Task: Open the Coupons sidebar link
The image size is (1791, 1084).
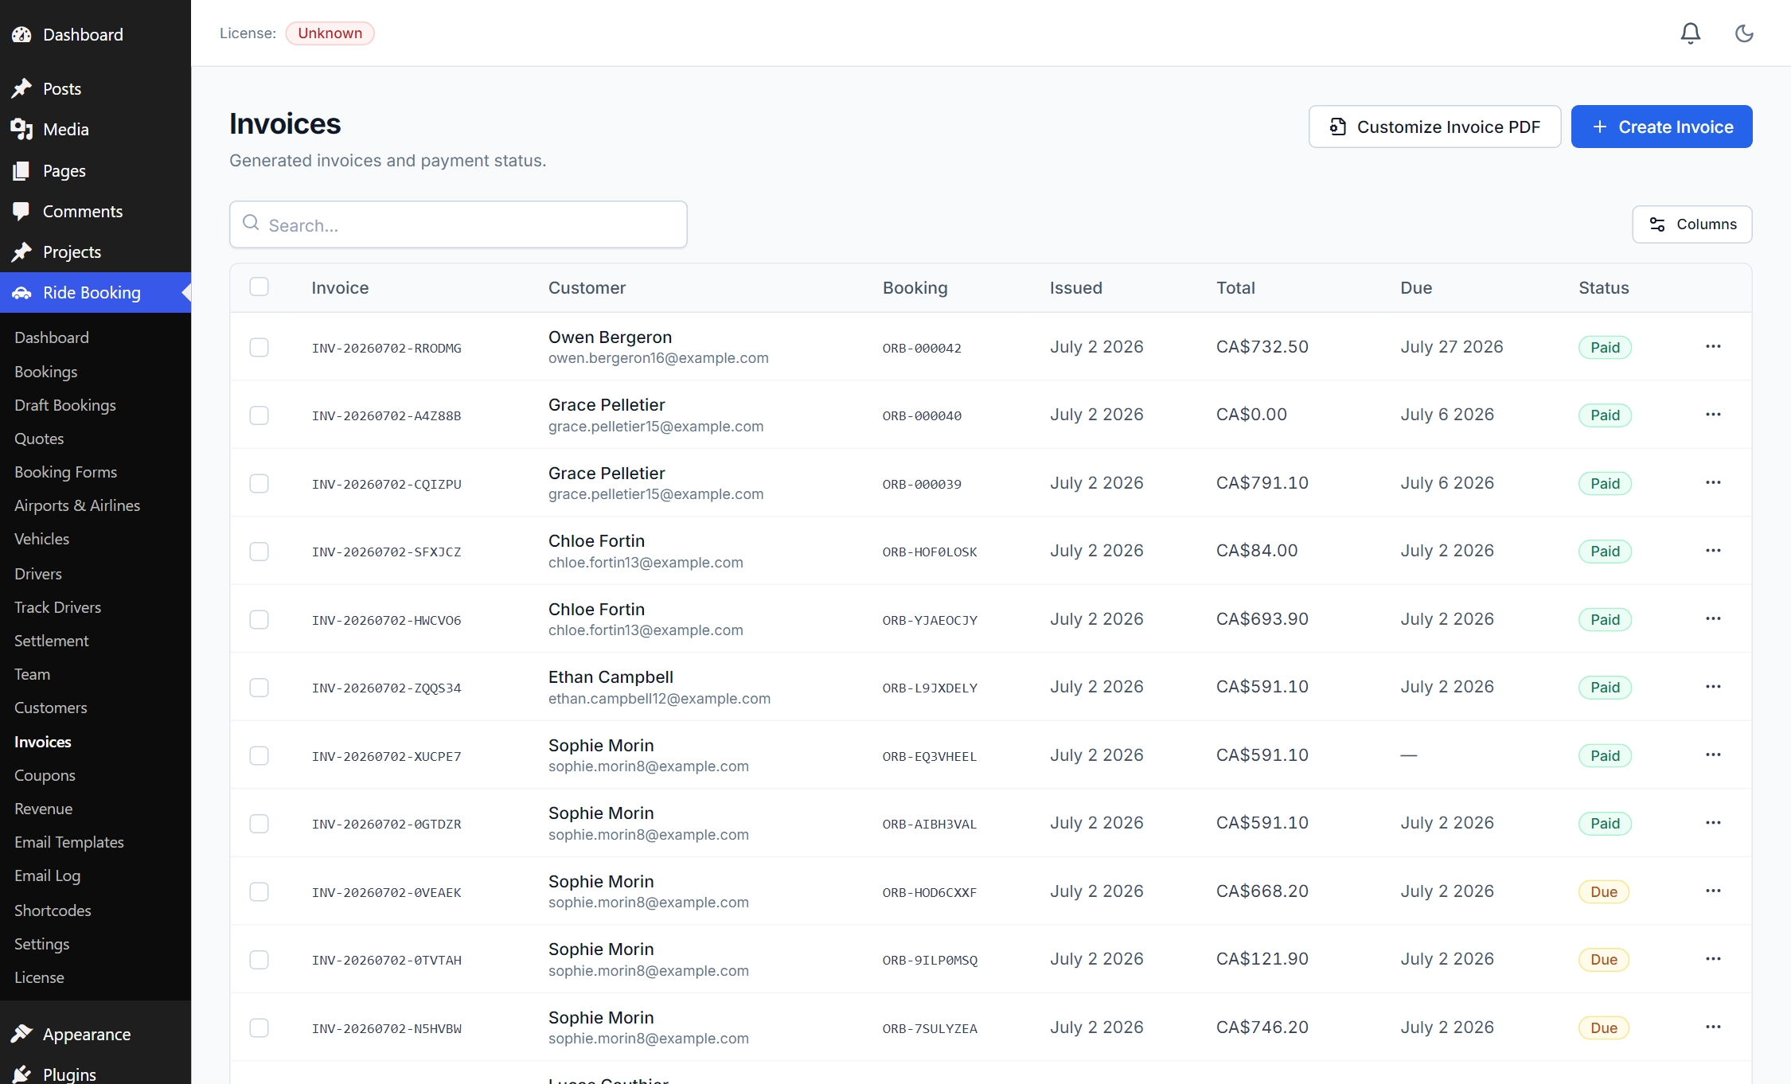Action: 45,775
